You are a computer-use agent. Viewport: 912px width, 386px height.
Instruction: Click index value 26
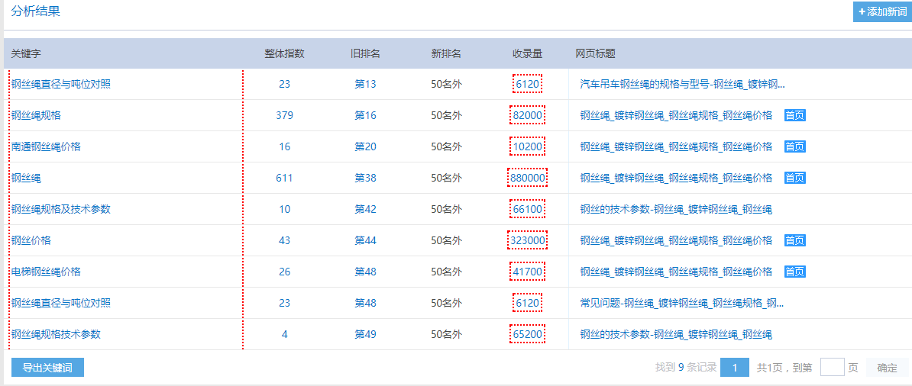(x=284, y=272)
